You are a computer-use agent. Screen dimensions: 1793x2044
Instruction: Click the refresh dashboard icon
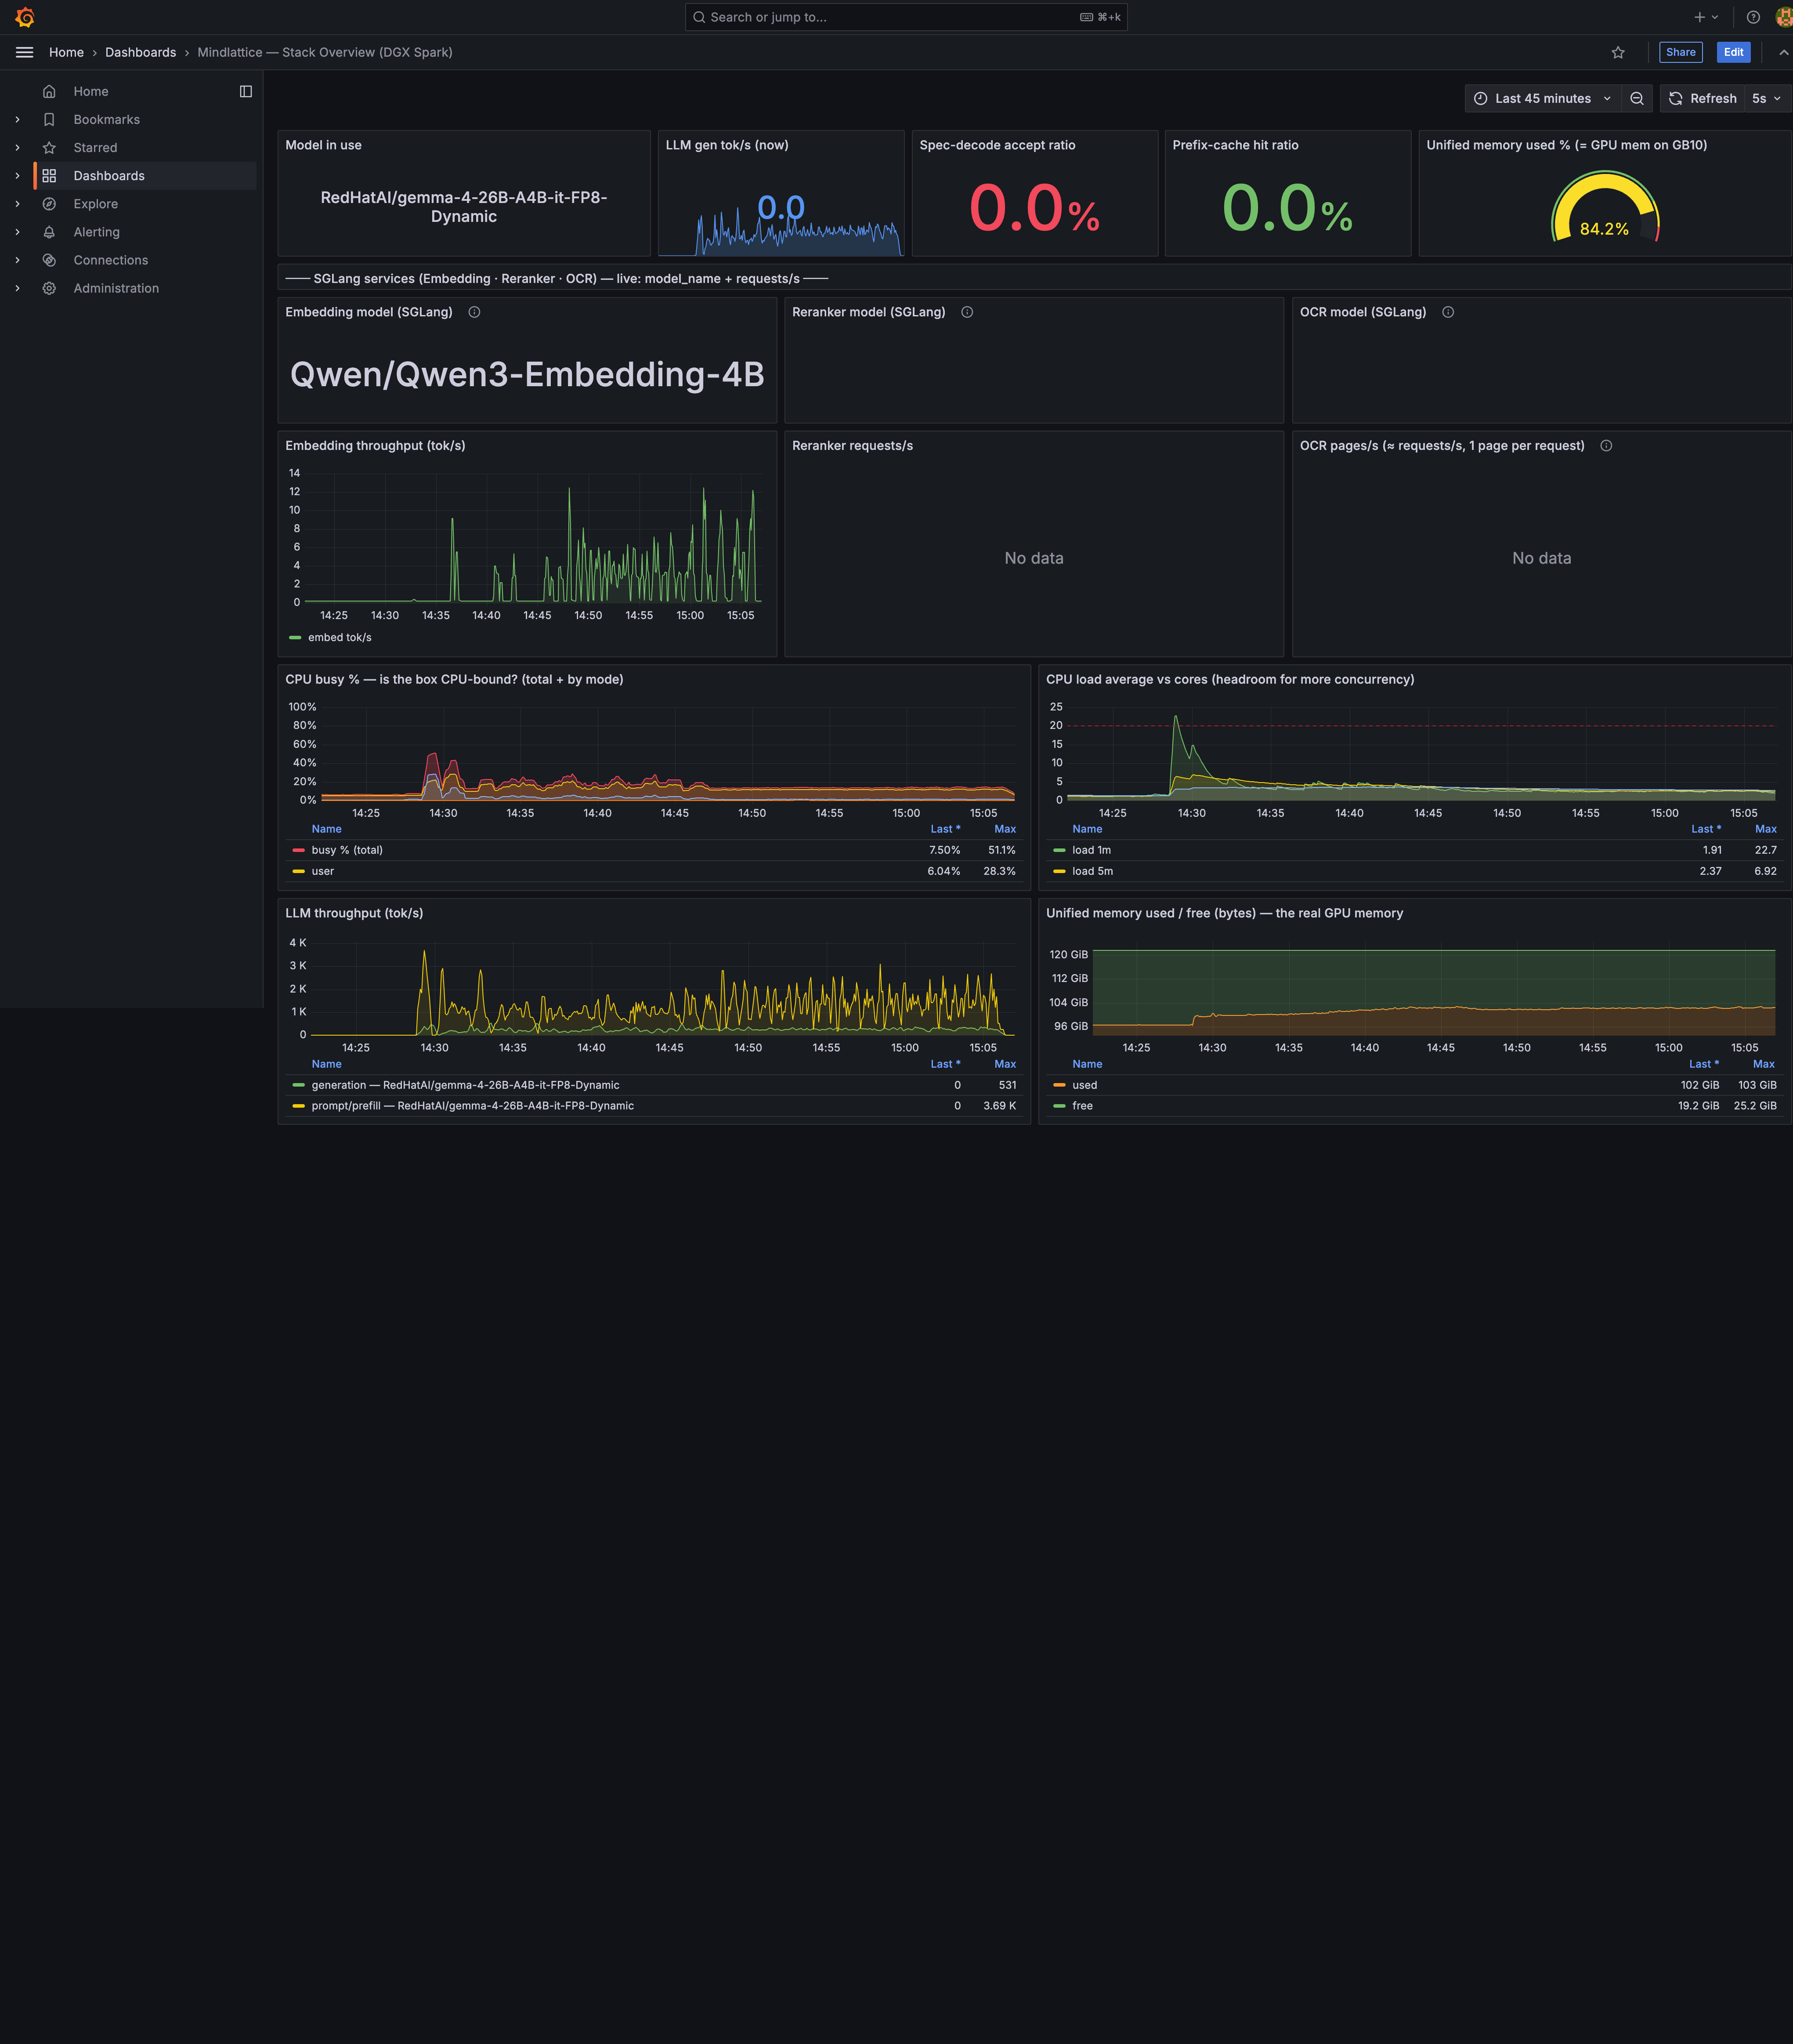[1676, 98]
